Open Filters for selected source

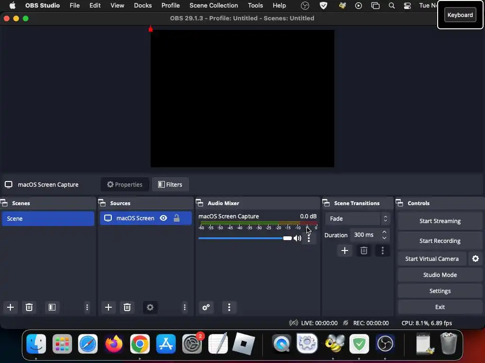click(170, 185)
